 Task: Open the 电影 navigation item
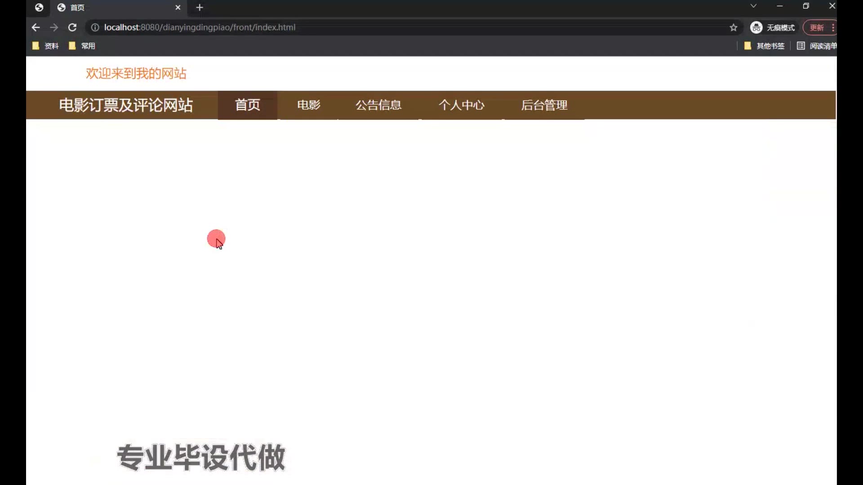pos(309,105)
